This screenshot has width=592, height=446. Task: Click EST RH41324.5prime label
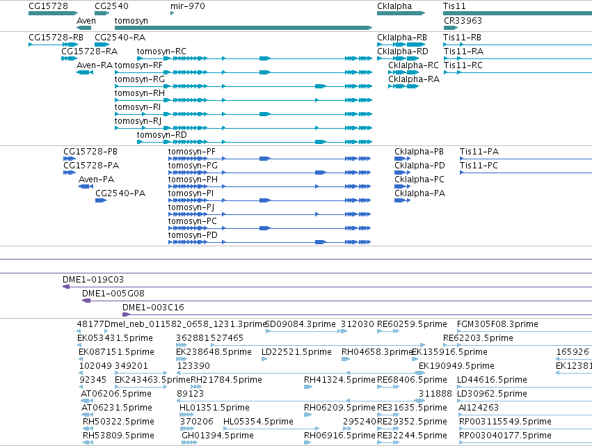tap(339, 379)
